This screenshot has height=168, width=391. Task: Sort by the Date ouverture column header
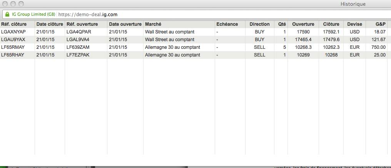point(125,24)
